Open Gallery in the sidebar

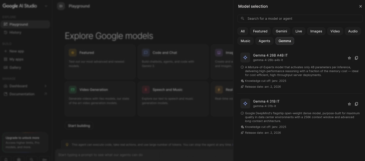[x=25, y=68]
